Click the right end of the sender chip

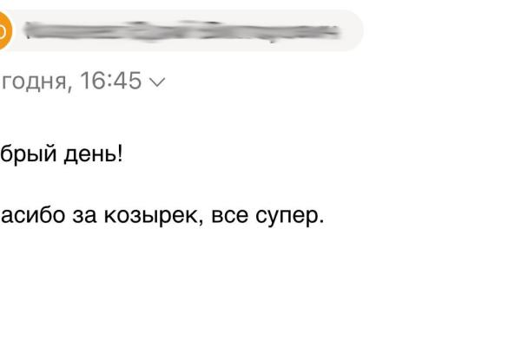point(352,31)
